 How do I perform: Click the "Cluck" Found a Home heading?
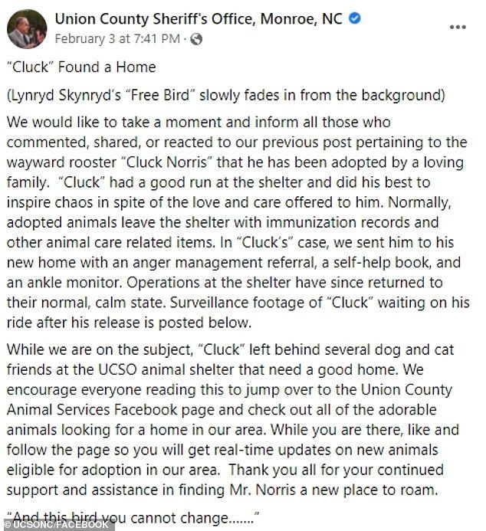tap(81, 67)
